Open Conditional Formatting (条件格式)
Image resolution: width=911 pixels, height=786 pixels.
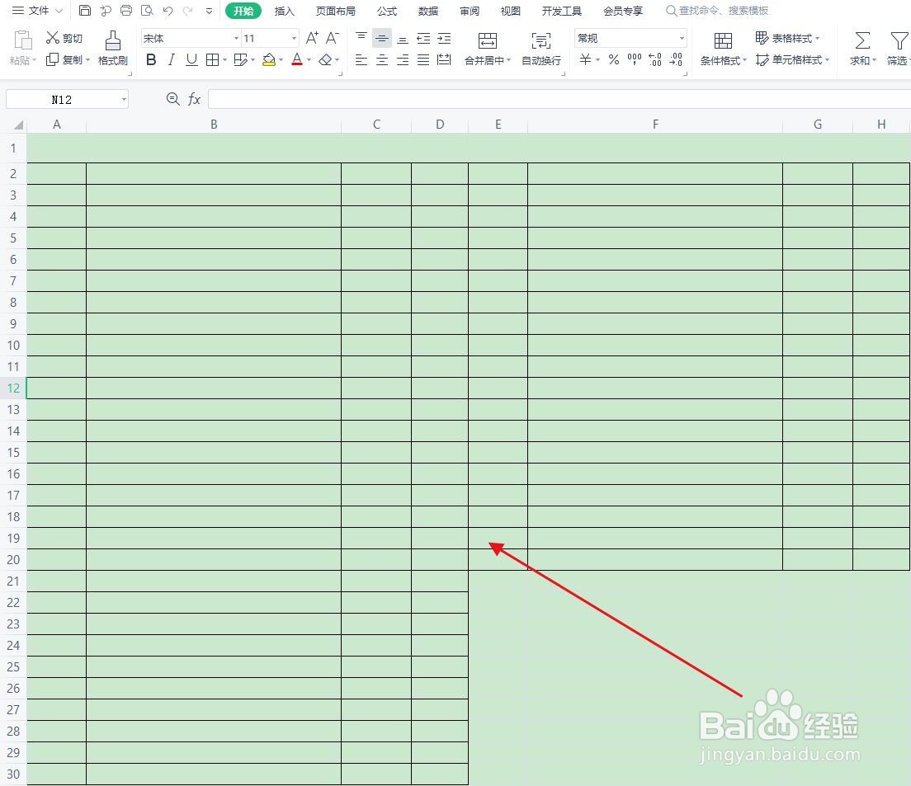tap(724, 48)
